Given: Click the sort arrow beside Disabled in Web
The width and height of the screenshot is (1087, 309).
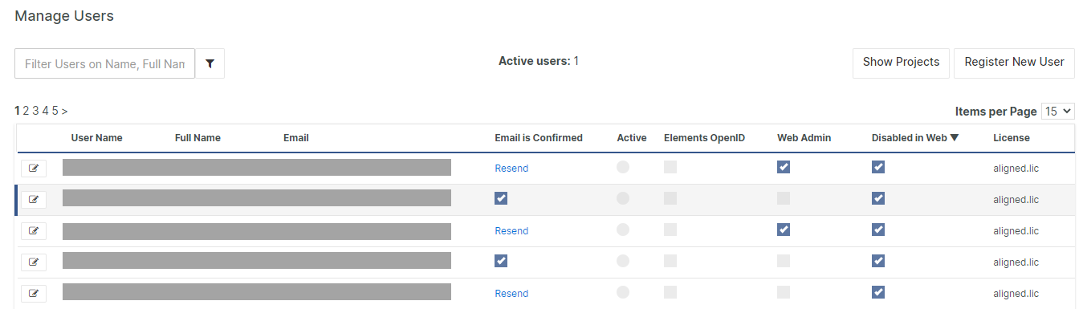Looking at the screenshot, I should tap(955, 138).
